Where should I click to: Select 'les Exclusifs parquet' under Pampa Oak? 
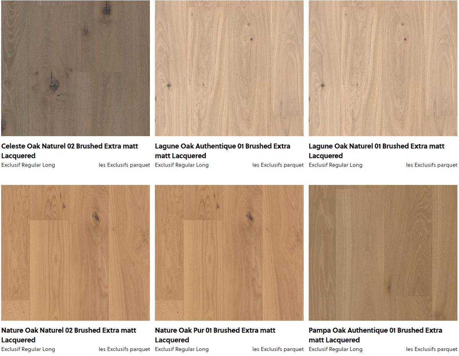[x=432, y=349]
